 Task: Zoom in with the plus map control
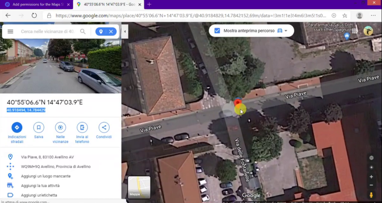coord(371,177)
